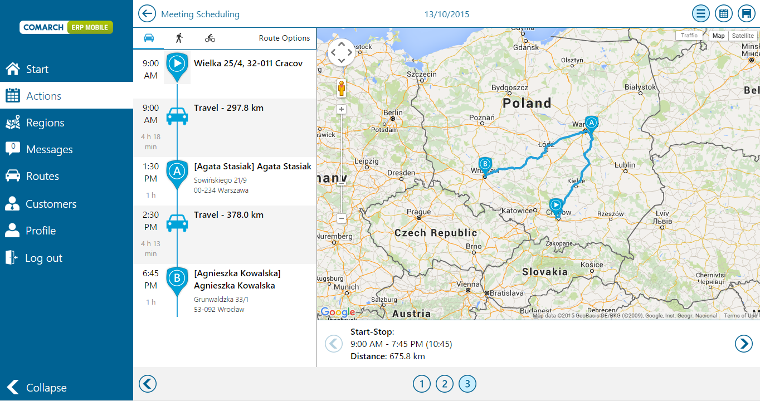Click the back arrow beside Meeting Scheduling
The width and height of the screenshot is (760, 401).
tap(147, 14)
